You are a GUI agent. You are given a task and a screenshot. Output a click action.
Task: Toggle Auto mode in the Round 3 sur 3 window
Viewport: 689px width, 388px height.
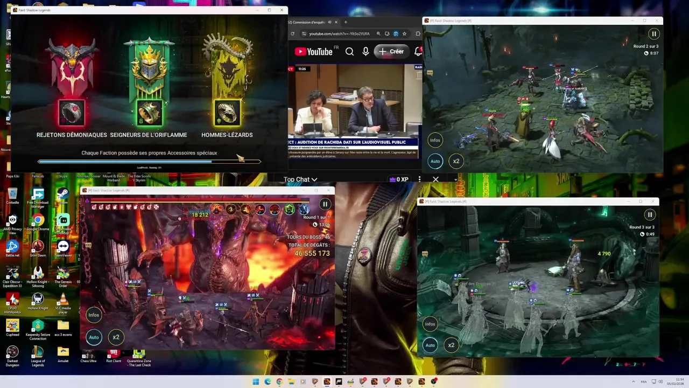coord(430,345)
